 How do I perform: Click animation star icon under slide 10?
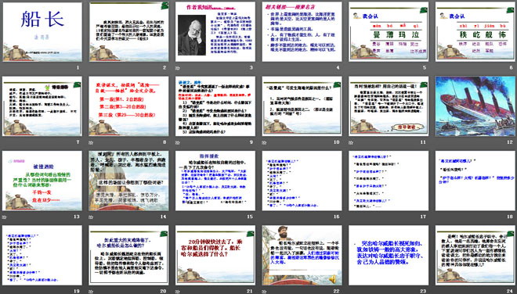[x=265, y=142]
